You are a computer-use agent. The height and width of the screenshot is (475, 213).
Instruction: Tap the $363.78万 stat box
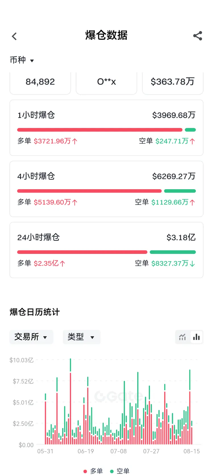click(173, 83)
